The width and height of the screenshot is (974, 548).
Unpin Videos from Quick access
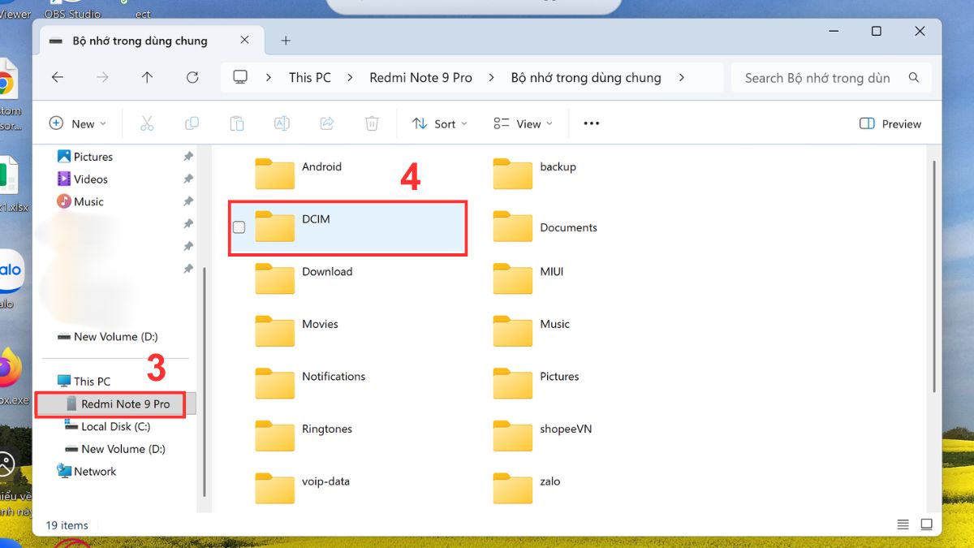188,179
